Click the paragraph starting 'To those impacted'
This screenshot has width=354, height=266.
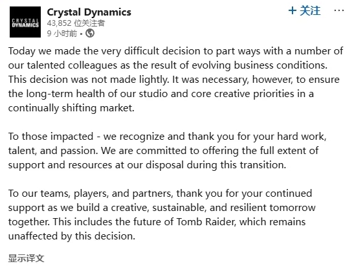click(x=167, y=151)
